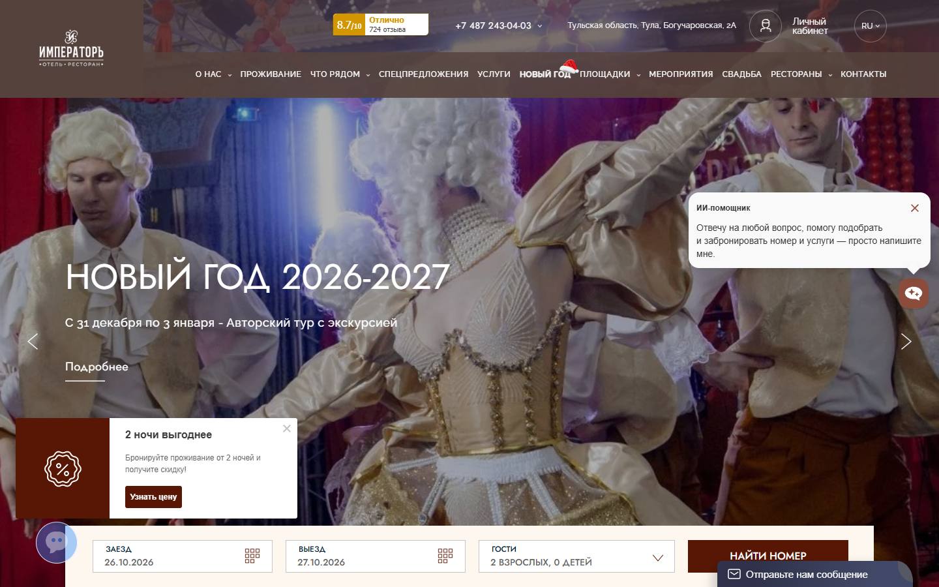Open the check-out date calendar icon
Viewport: 939px width, 587px height.
(445, 556)
